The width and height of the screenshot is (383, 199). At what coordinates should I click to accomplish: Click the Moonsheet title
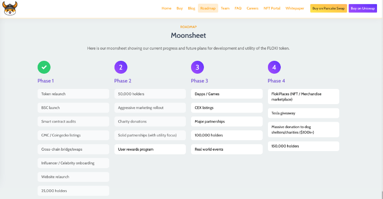(188, 35)
